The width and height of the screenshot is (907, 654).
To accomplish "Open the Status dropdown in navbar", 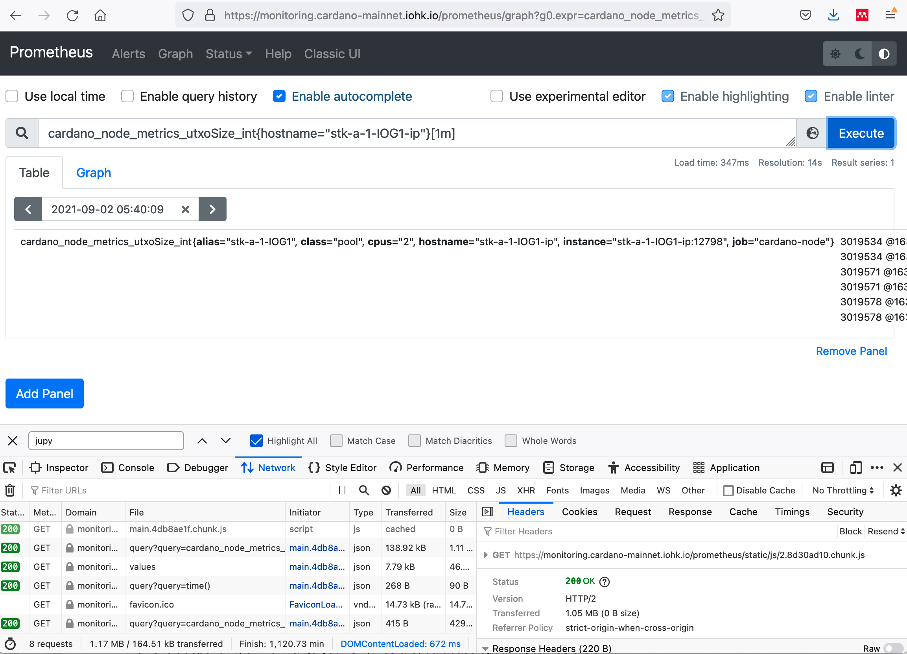I will click(x=229, y=54).
